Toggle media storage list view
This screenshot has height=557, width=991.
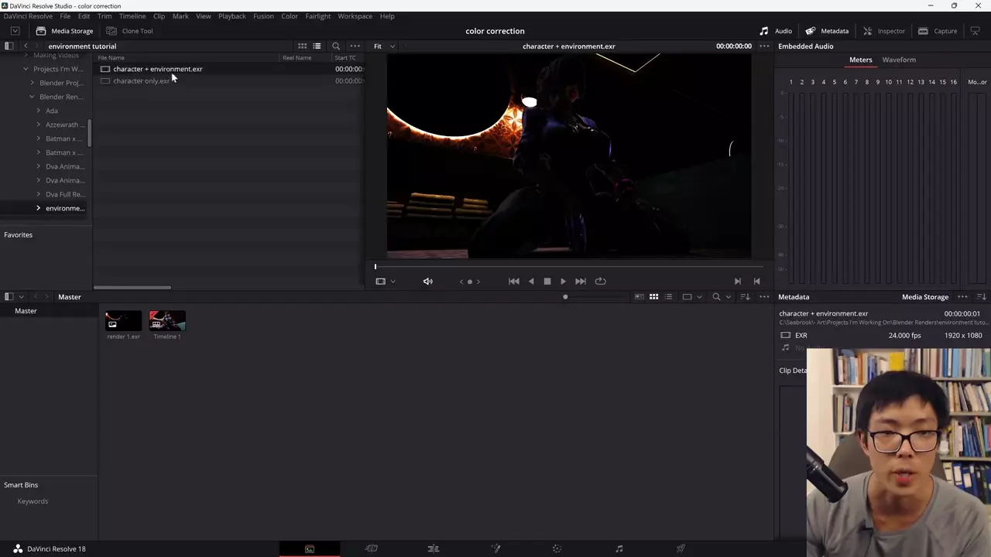point(317,46)
